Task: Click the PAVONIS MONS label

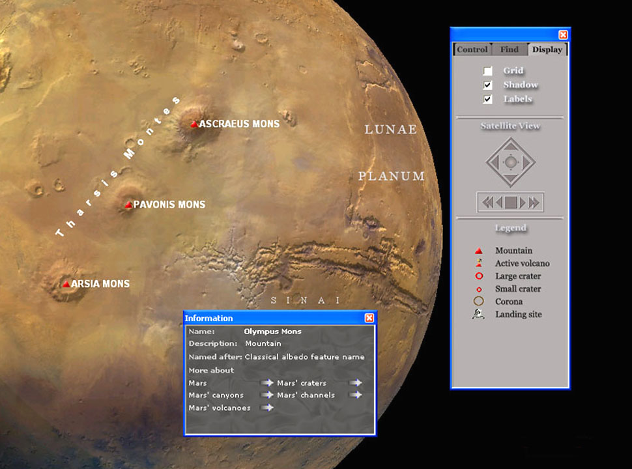Action: coord(169,205)
